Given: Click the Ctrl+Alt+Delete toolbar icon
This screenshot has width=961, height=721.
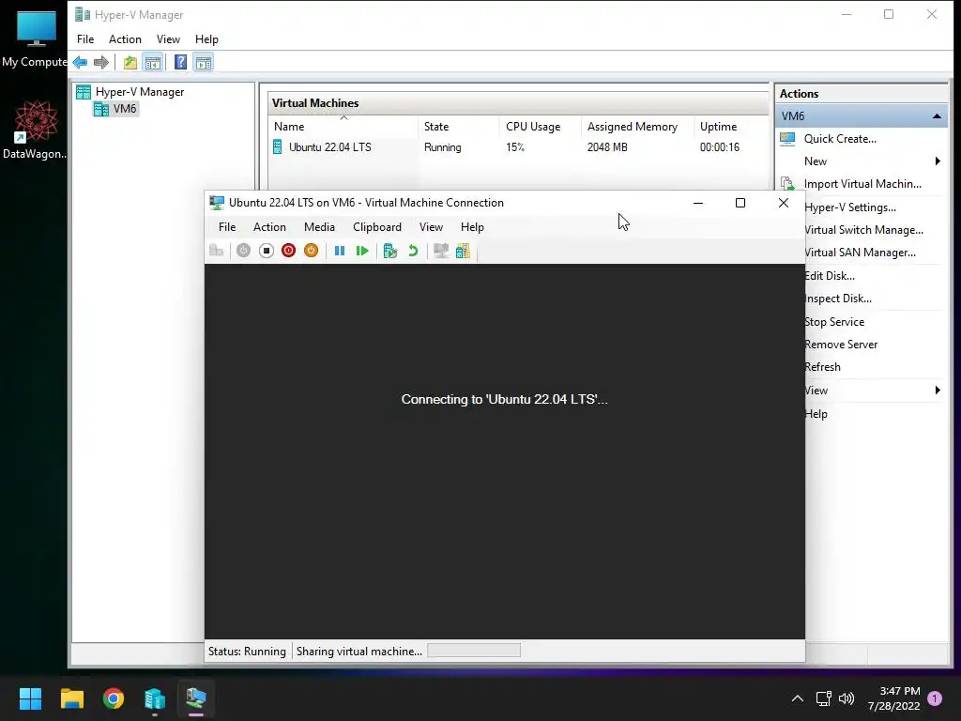Looking at the screenshot, I should (217, 251).
